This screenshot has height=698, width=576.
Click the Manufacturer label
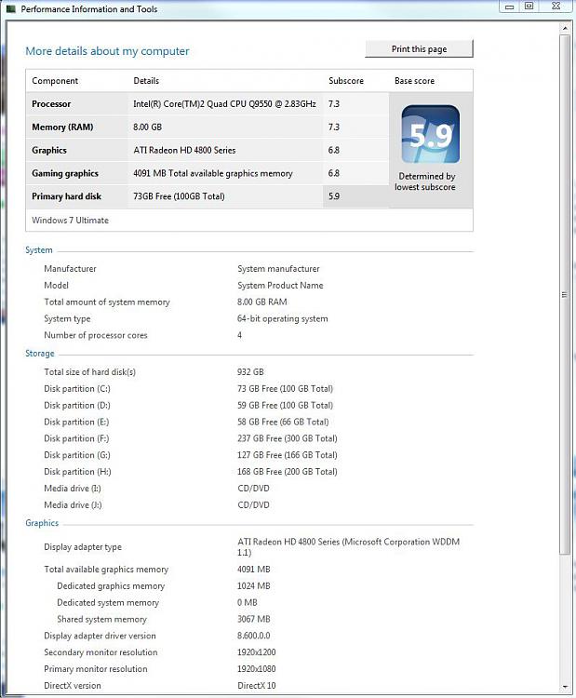click(x=70, y=269)
